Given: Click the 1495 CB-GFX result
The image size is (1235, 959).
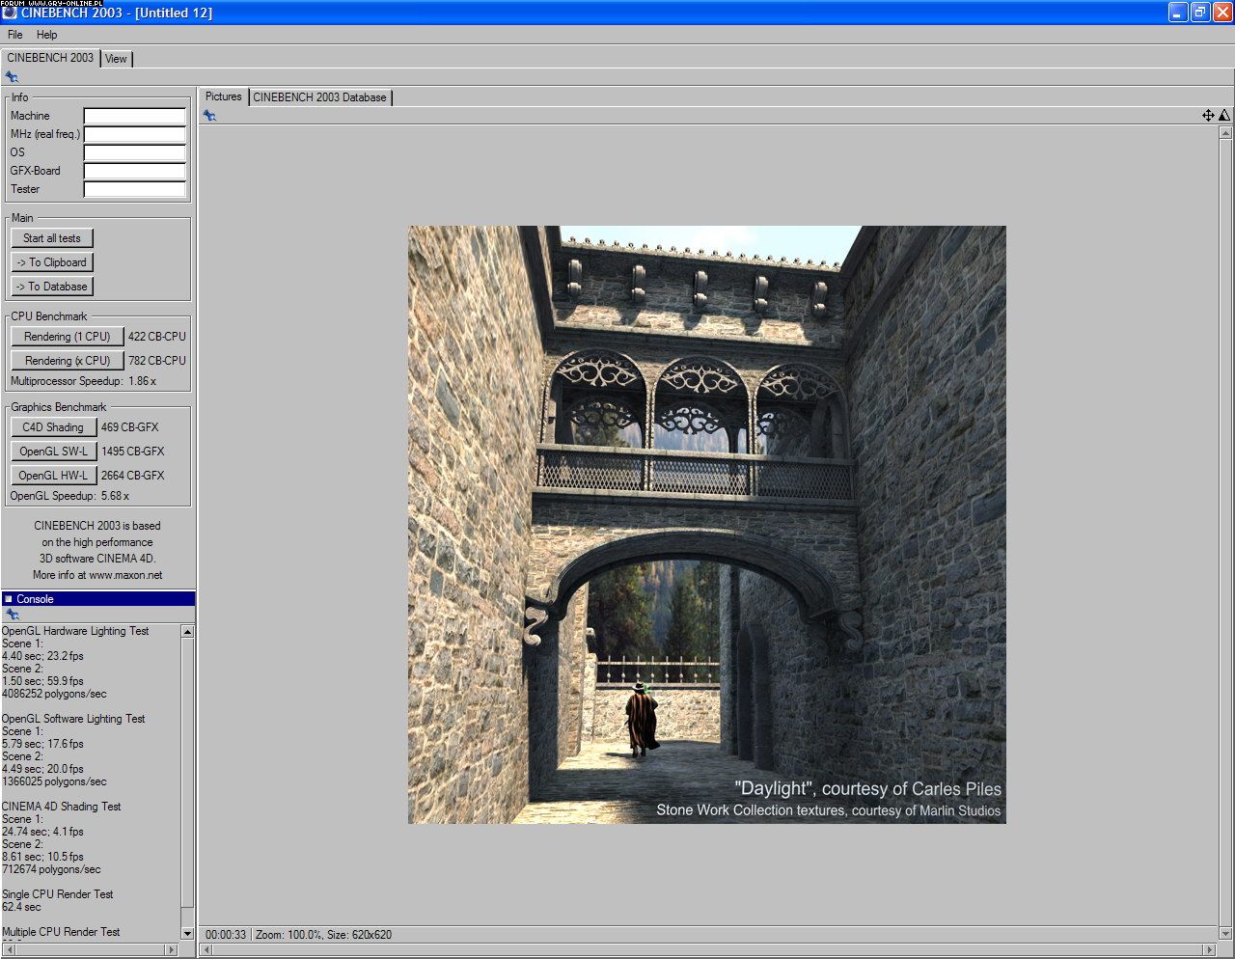Looking at the screenshot, I should tap(133, 452).
